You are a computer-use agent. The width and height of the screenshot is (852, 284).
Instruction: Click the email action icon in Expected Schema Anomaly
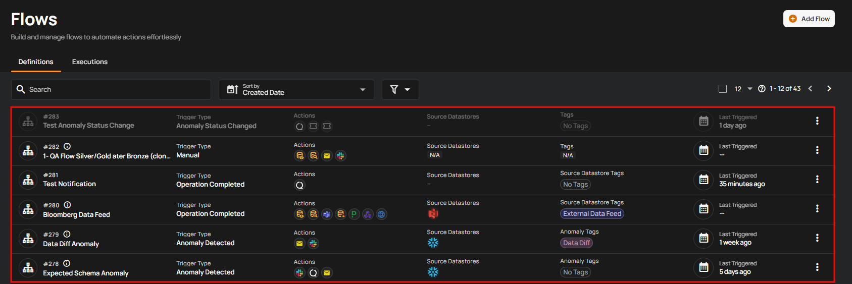[x=327, y=273]
